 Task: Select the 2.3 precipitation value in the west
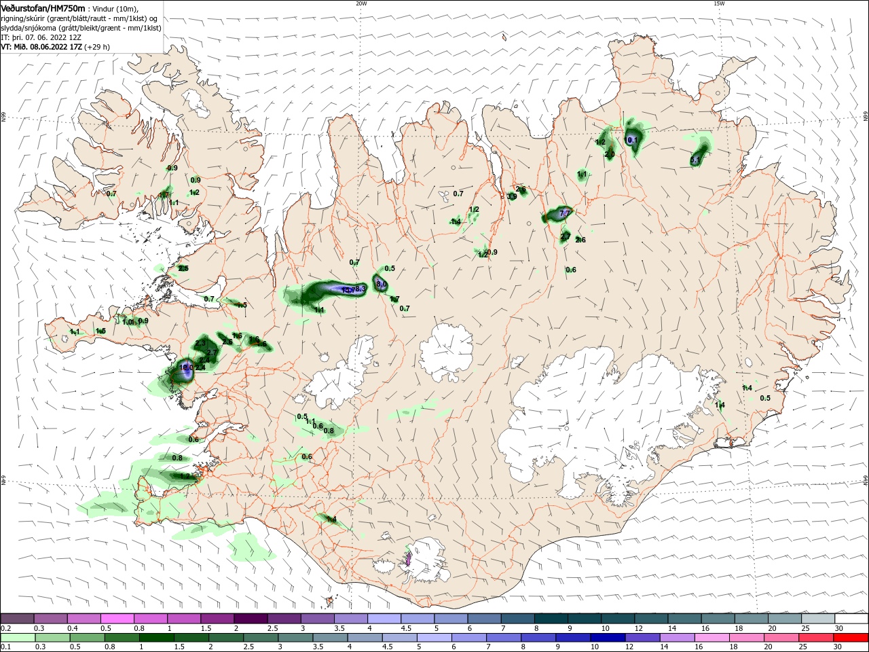click(x=200, y=344)
